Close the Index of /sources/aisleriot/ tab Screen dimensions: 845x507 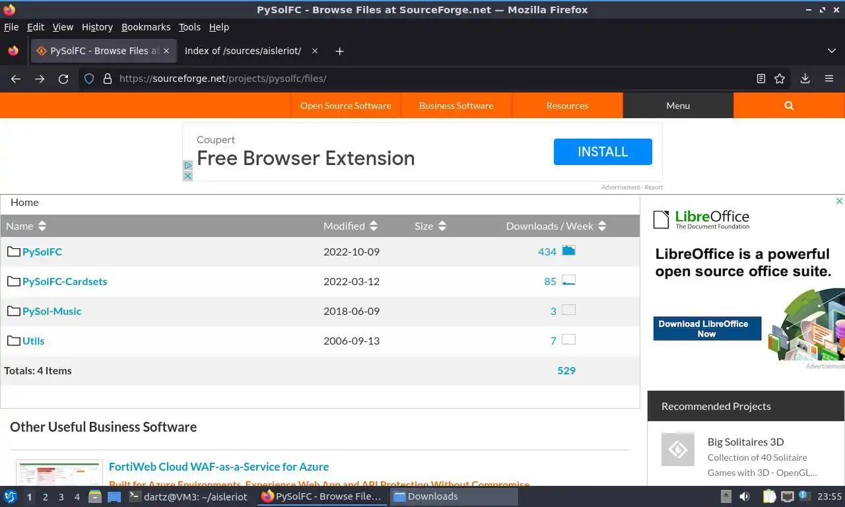(x=315, y=51)
